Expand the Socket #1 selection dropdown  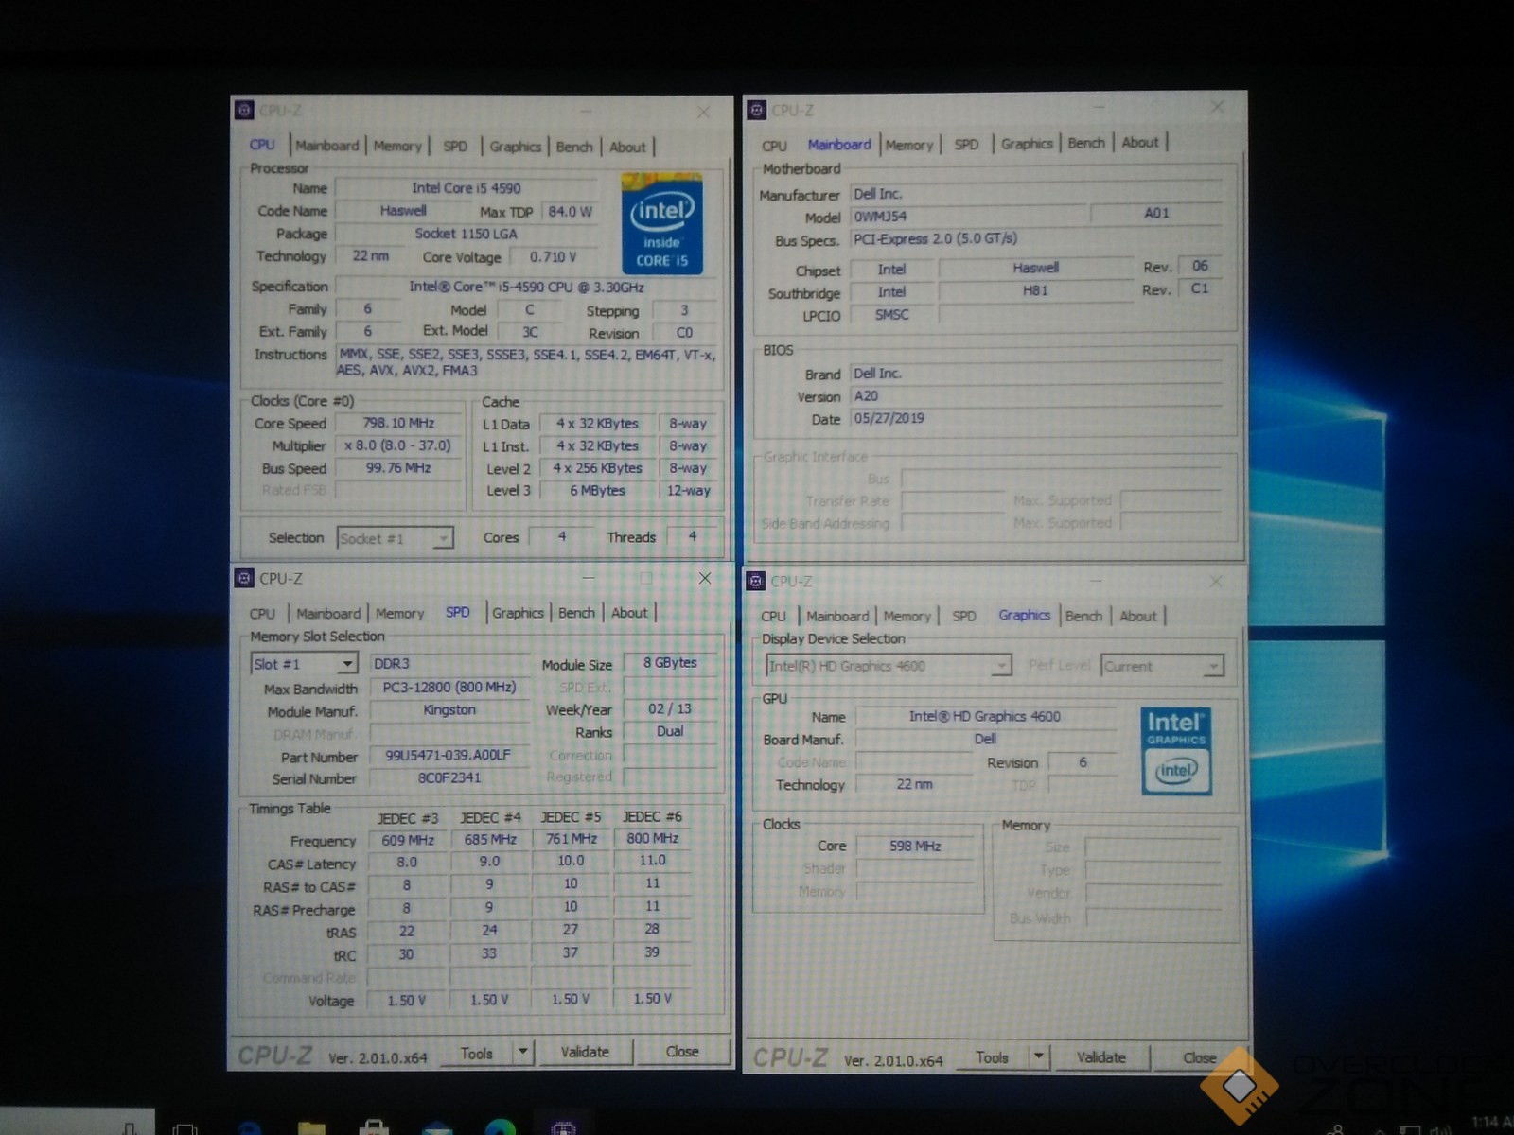442,539
